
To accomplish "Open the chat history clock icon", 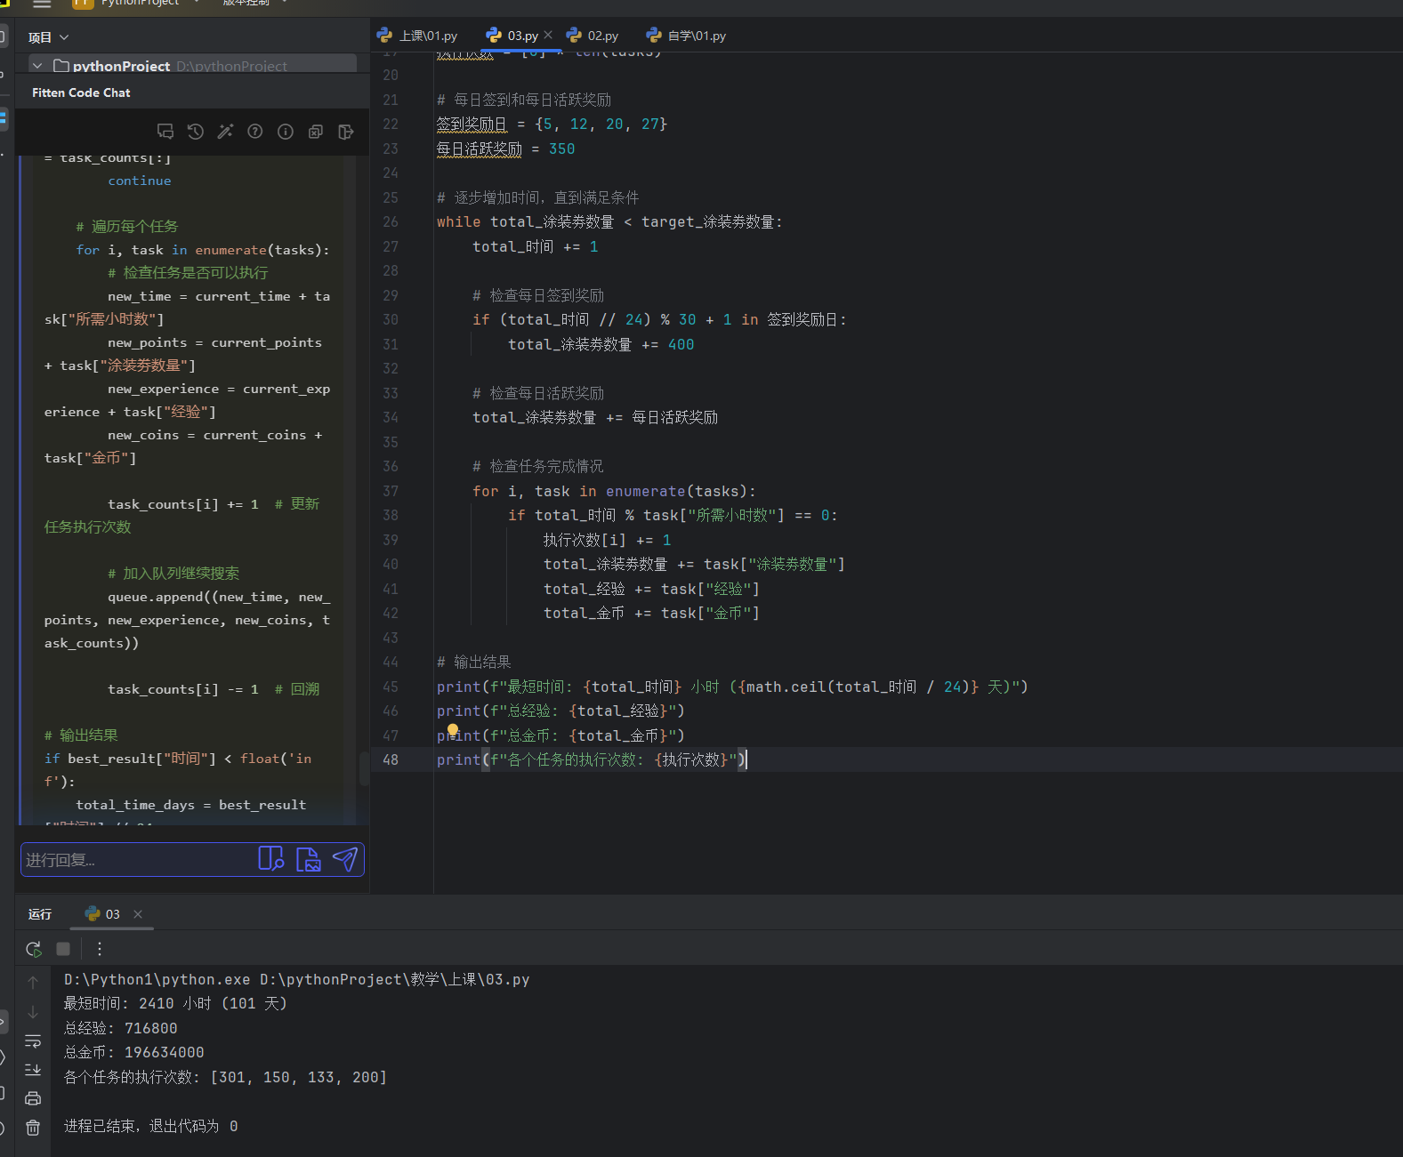I will pos(196,132).
